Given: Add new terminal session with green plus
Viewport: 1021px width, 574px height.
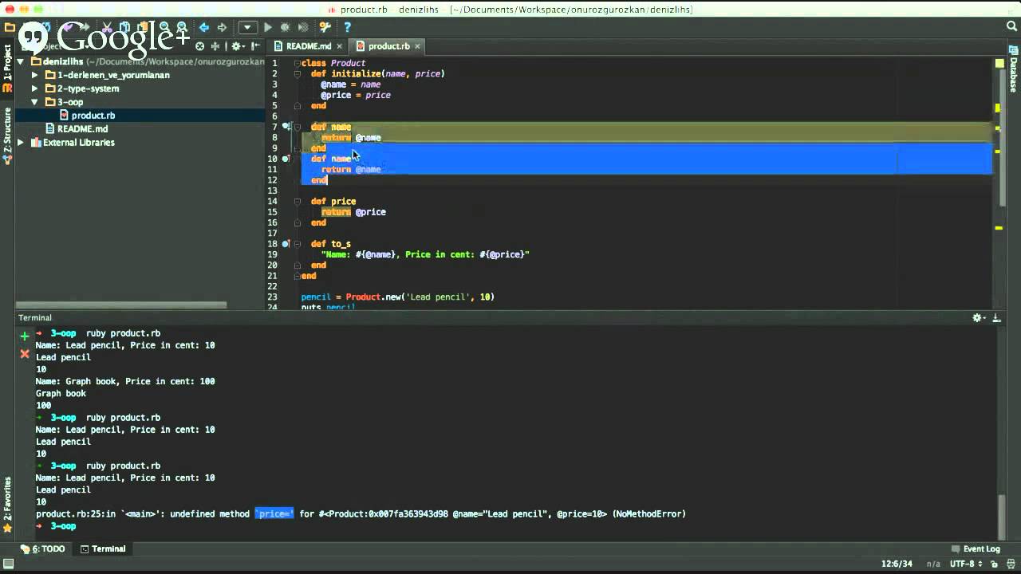Looking at the screenshot, I should click(25, 336).
